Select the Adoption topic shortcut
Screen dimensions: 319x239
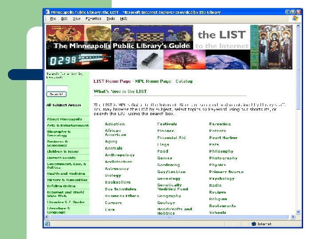[115, 124]
